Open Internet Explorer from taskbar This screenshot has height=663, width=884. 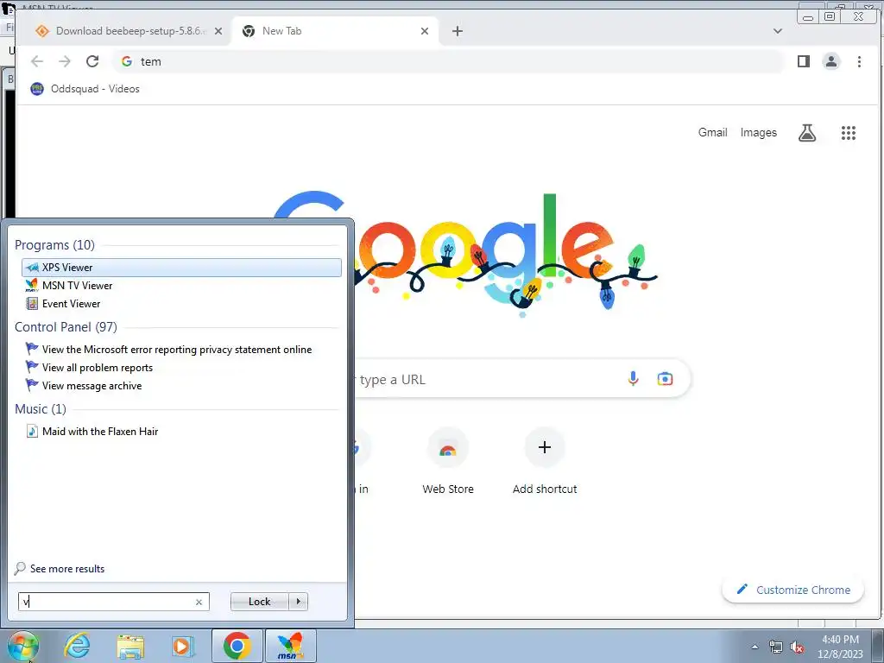click(x=77, y=646)
